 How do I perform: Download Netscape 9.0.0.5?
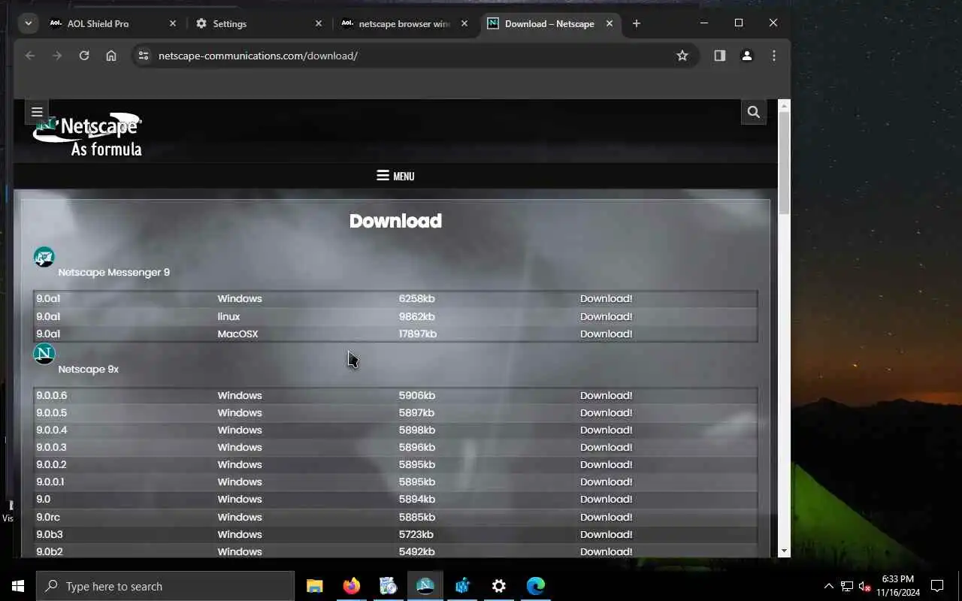click(606, 413)
